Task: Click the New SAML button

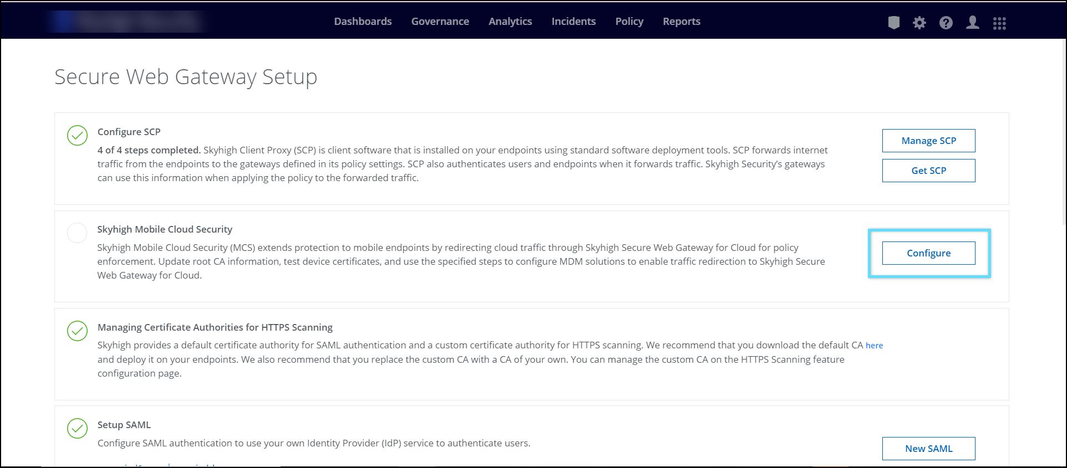Action: point(928,449)
